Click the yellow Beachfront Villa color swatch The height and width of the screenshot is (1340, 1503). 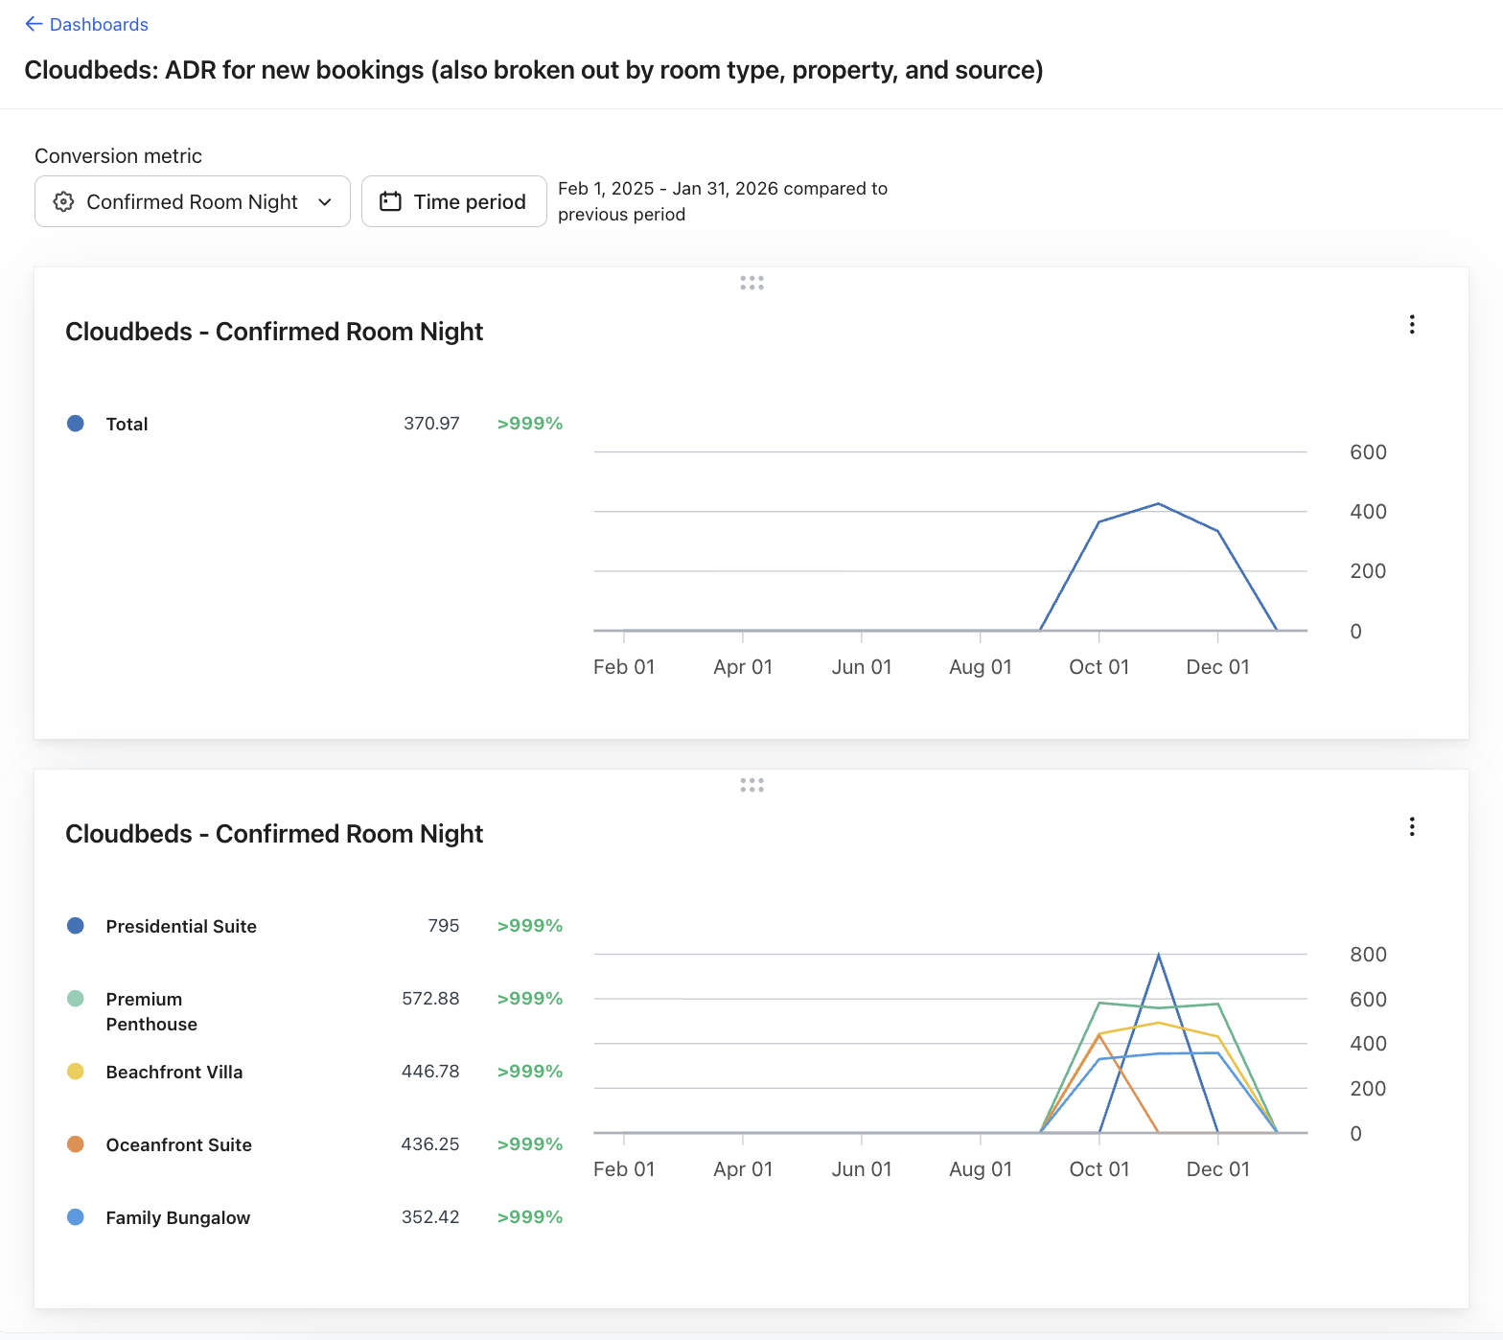click(76, 1072)
